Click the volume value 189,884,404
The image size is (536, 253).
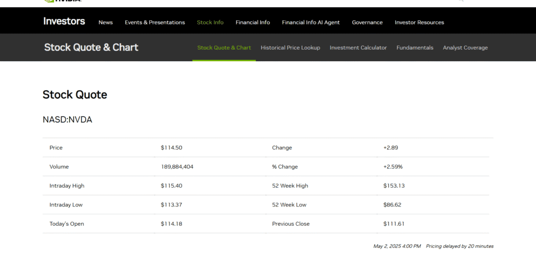pyautogui.click(x=177, y=167)
